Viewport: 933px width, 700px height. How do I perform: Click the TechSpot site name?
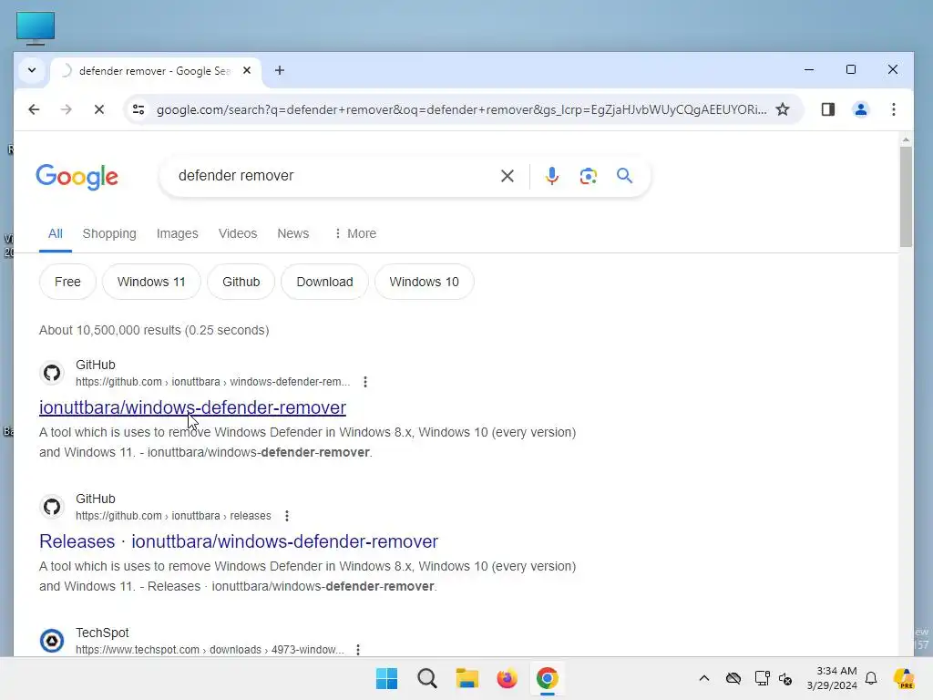(102, 633)
